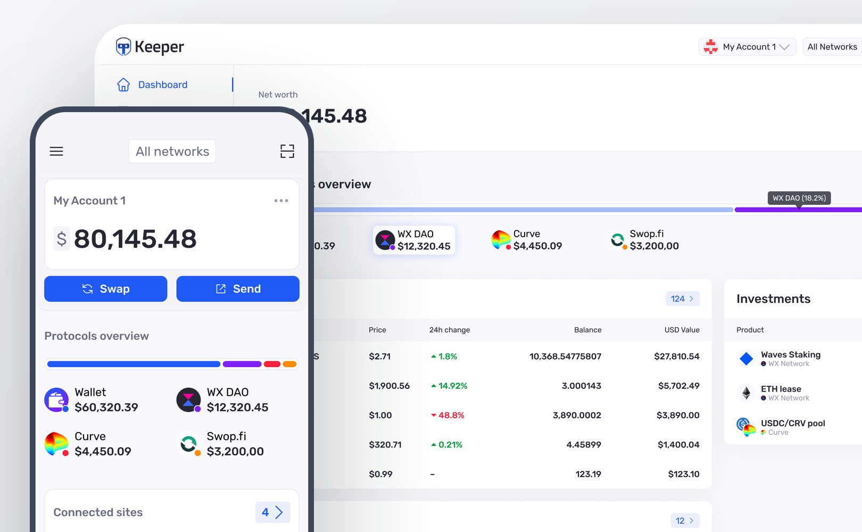Click the dollar currency badge
The image size is (862, 532).
tap(62, 239)
